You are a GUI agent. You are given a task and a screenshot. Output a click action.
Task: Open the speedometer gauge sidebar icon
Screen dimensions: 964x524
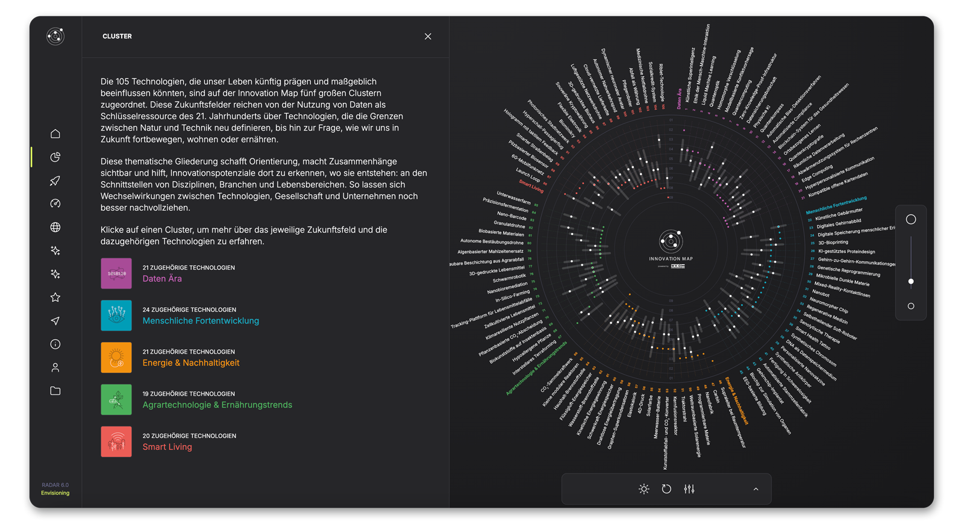(55, 204)
